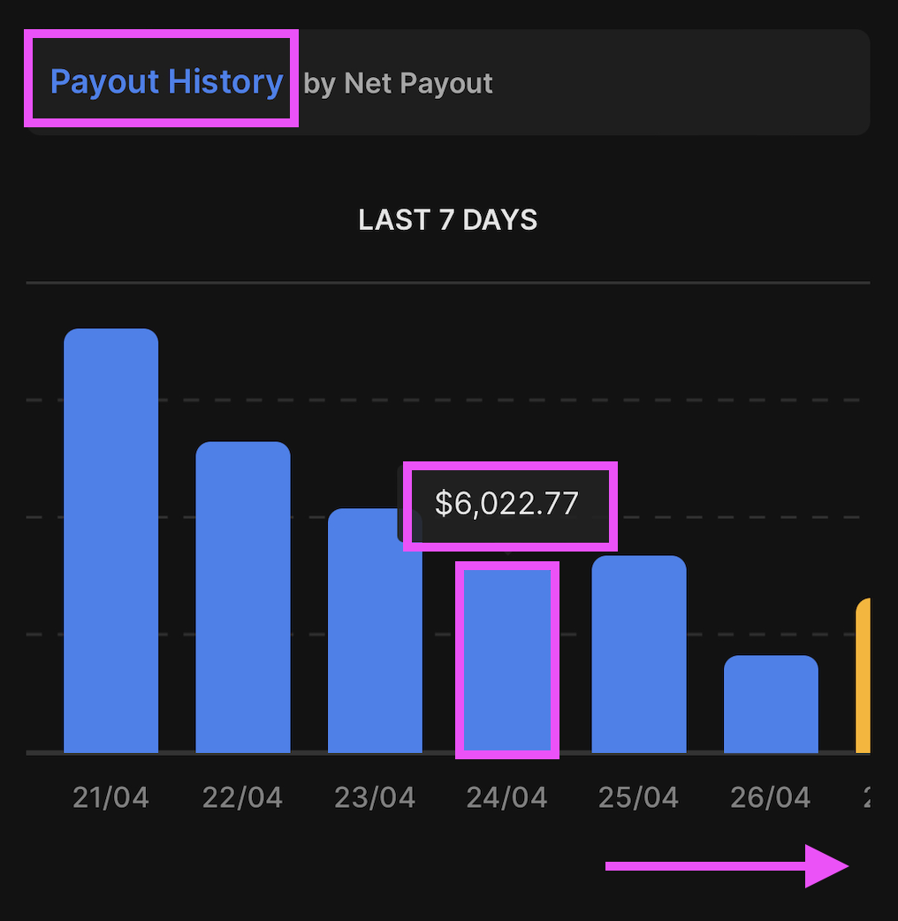Image resolution: width=898 pixels, height=921 pixels.
Task: Select the blue bar for 25/04
Action: pos(639,654)
